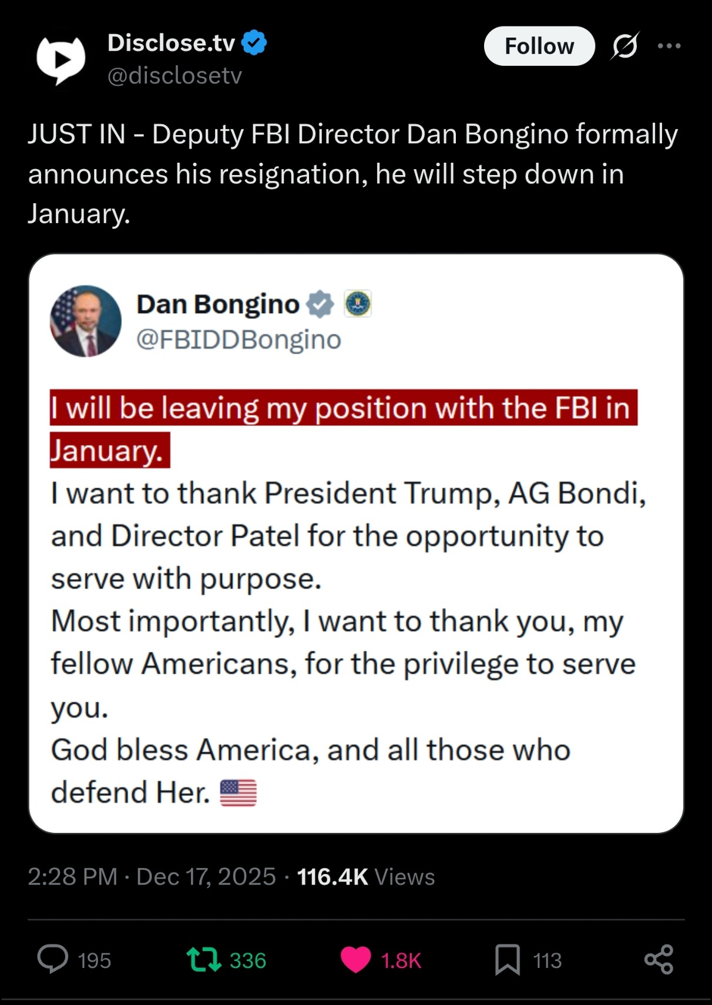
Task: Click the 2:28 PM Dec 17, 2025 timestamp
Action: [152, 876]
